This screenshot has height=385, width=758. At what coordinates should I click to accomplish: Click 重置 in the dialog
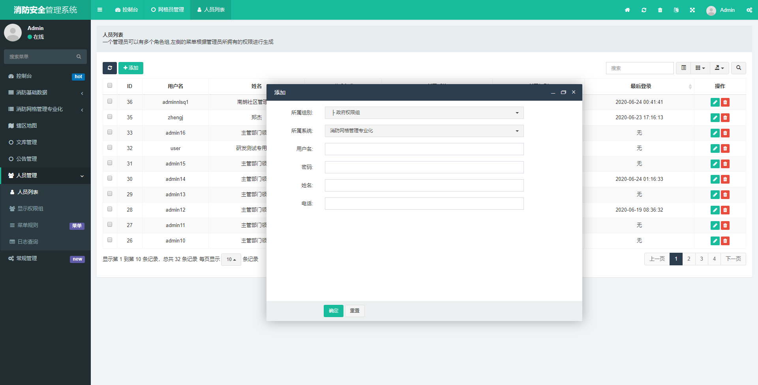(355, 311)
